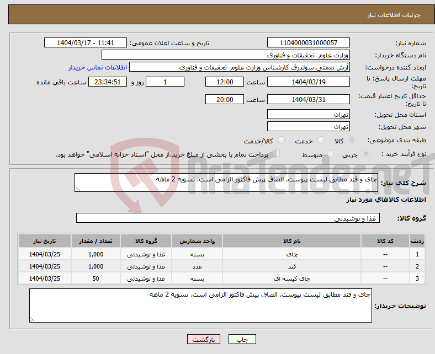Toggle the اسناد خزانه اسلامی payment checkbox
The image size is (435, 354).
click(x=277, y=153)
